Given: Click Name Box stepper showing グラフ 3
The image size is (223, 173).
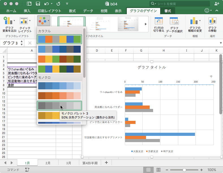Looking at the screenshot, I should point(22,43).
